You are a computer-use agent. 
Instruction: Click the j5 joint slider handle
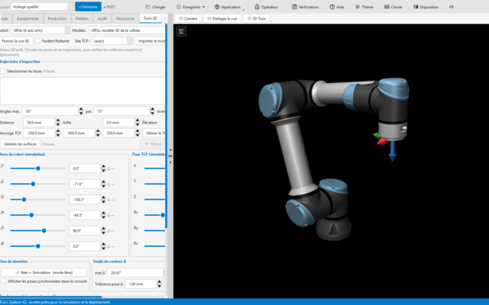[x=44, y=230]
